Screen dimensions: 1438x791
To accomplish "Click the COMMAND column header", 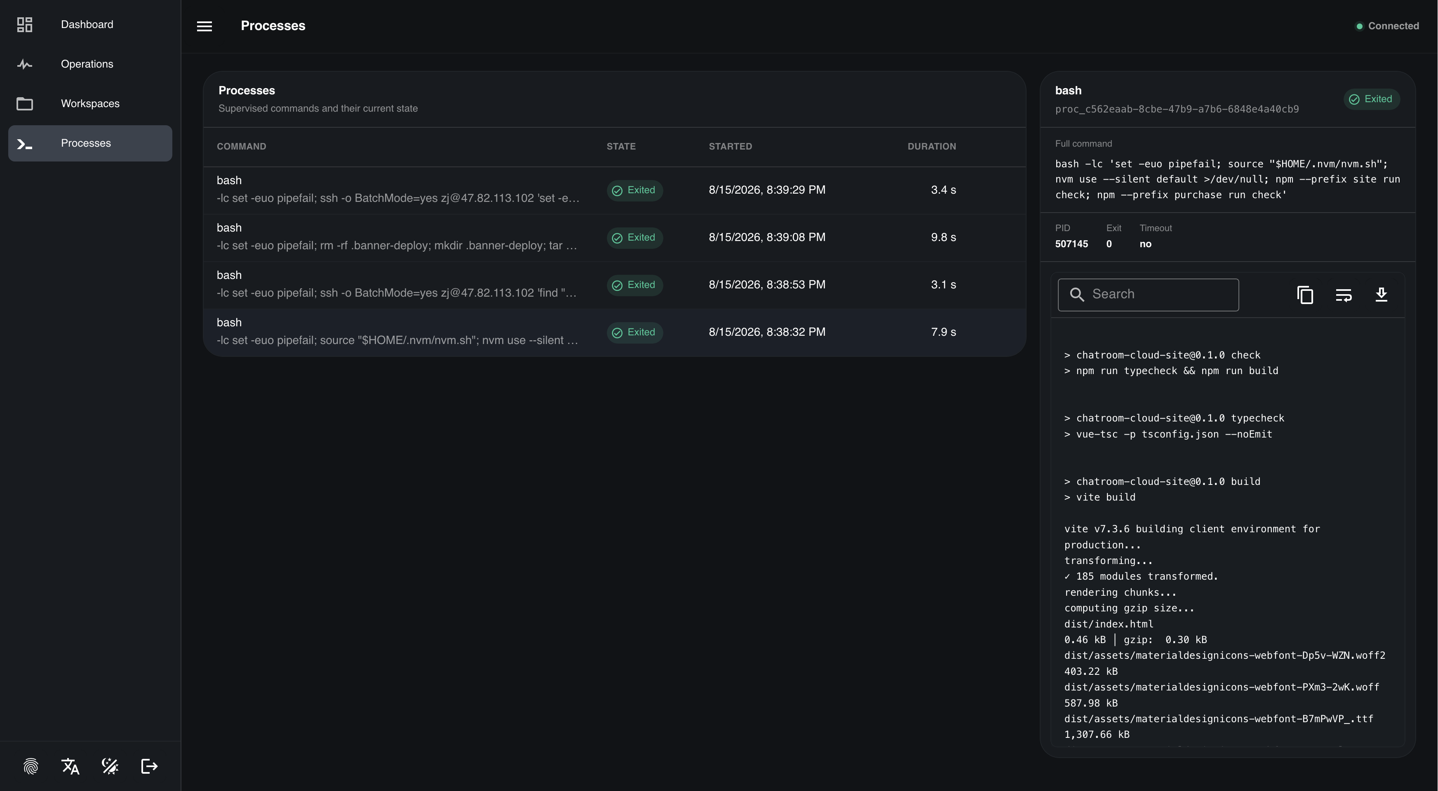I will pos(241,146).
